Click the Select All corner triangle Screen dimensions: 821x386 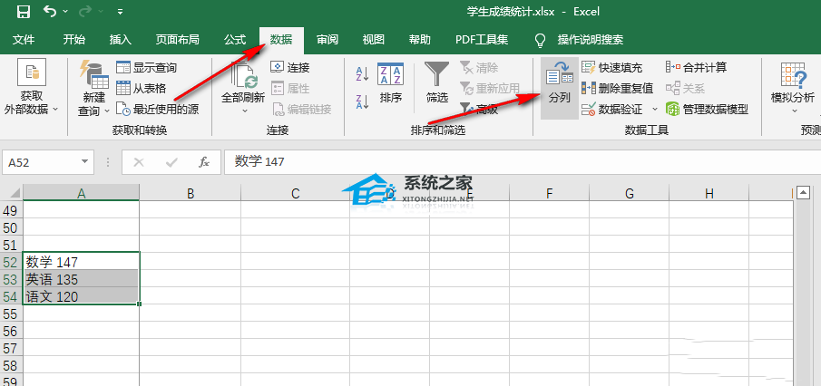(15, 193)
